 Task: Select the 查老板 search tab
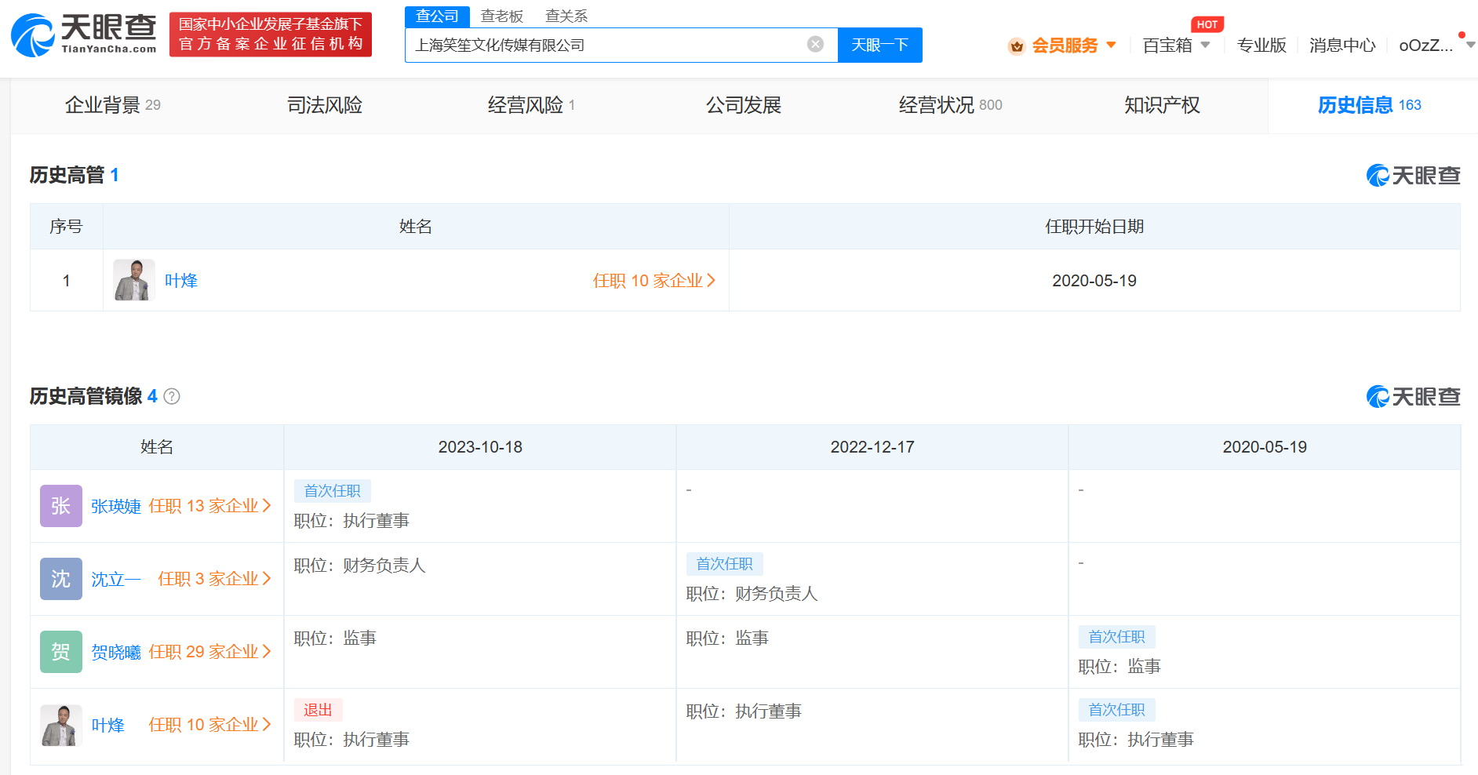click(502, 16)
